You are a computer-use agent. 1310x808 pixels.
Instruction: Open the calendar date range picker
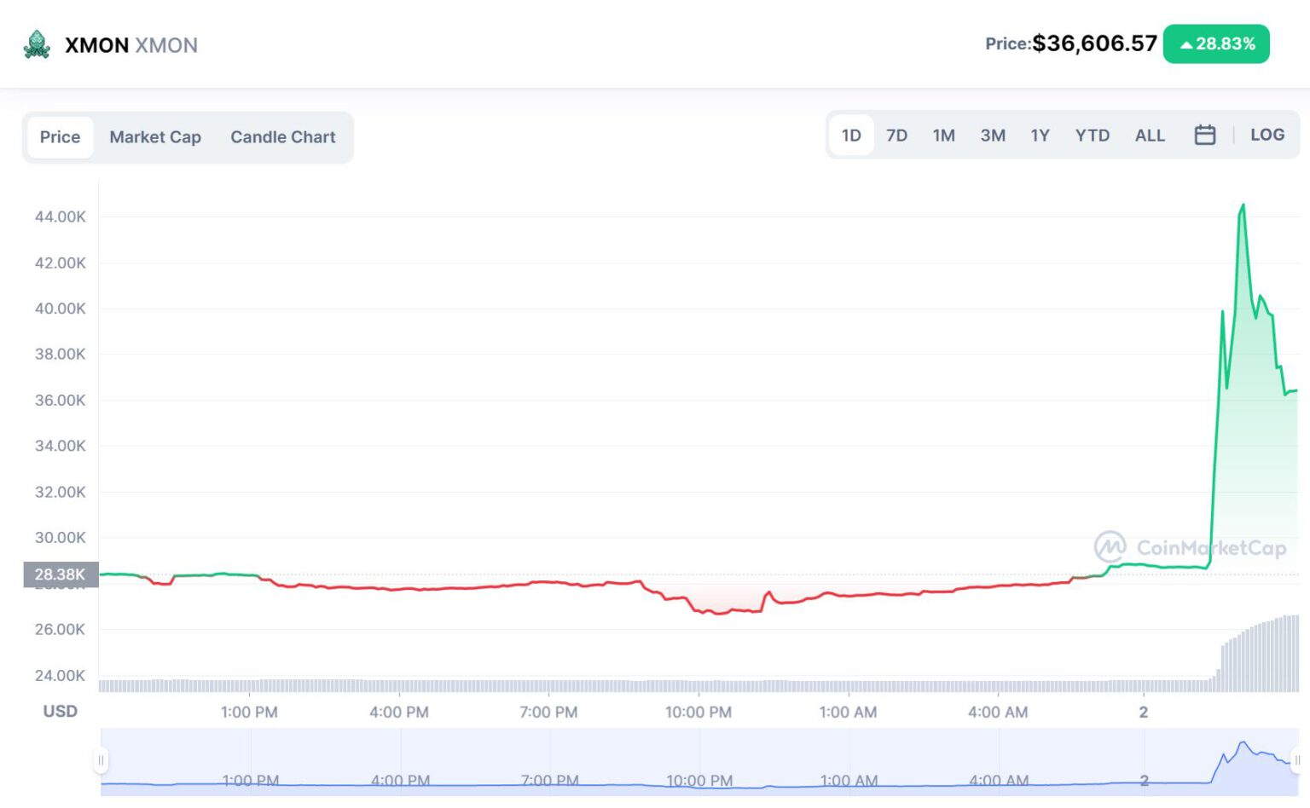point(1204,135)
